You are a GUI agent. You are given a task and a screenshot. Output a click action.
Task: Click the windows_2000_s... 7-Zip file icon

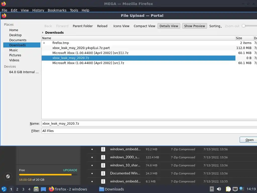103,157
